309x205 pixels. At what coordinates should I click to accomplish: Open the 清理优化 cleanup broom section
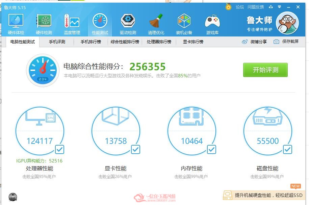(156, 24)
